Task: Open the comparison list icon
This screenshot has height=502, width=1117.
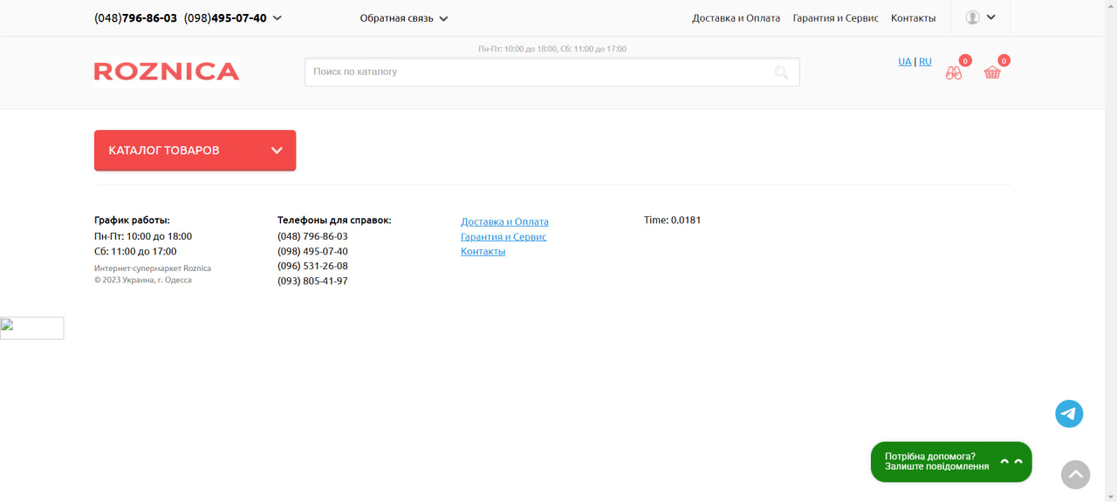Action: 954,73
